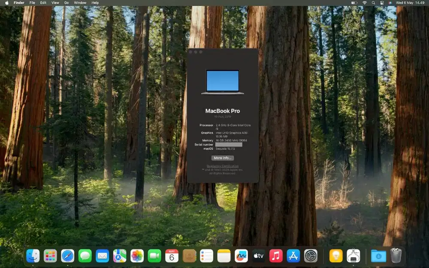
Task: Select the Intel UHD Graphics 630 text
Action: pyautogui.click(x=232, y=132)
